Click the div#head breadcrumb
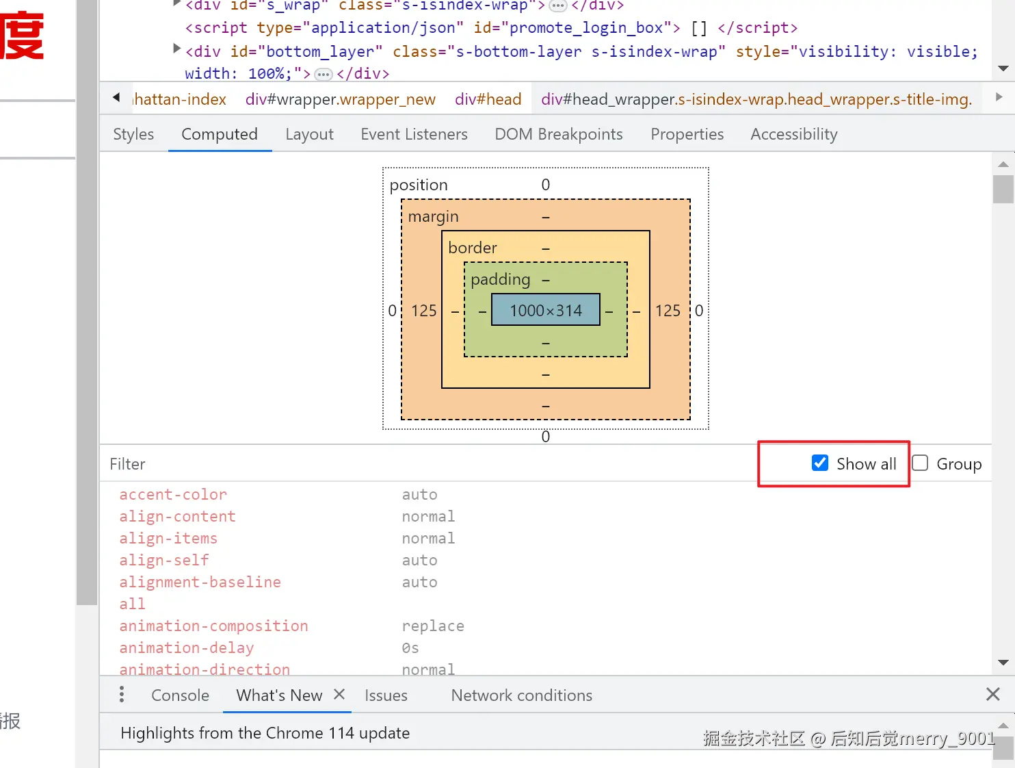The image size is (1015, 768). click(x=488, y=99)
